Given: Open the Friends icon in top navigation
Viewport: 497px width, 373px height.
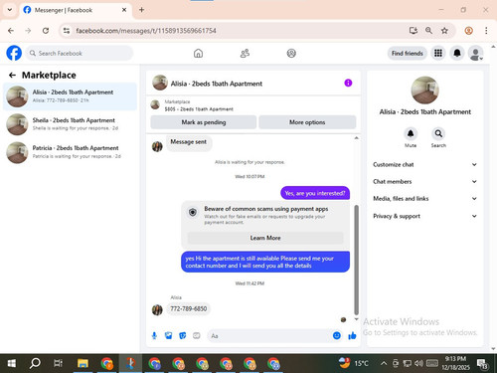Looking at the screenshot, I should 245,53.
